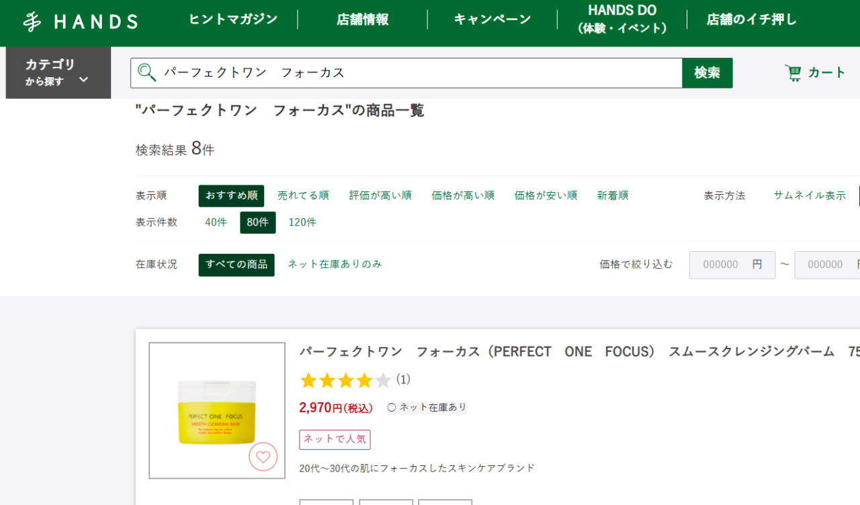This screenshot has height=505, width=860.
Task: Click the 検索結果 8件 text
Action: 175,149
